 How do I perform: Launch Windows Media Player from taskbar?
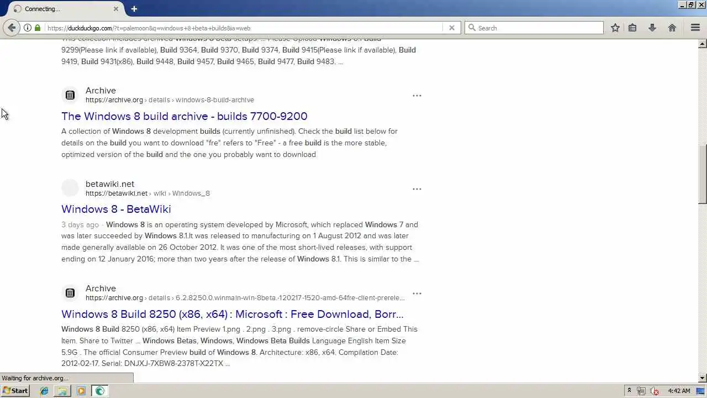(81, 391)
